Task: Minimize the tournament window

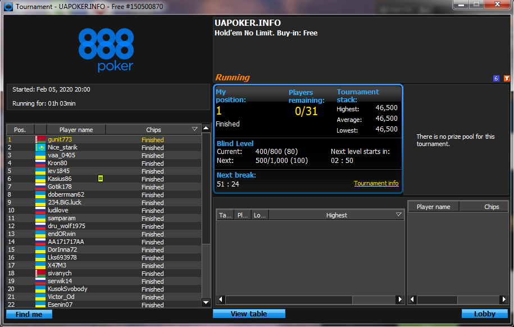Action: coord(462,4)
